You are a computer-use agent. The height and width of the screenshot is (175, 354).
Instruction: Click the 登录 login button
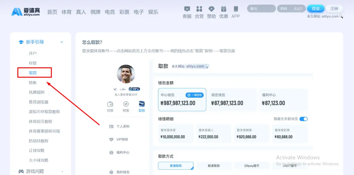316,9
